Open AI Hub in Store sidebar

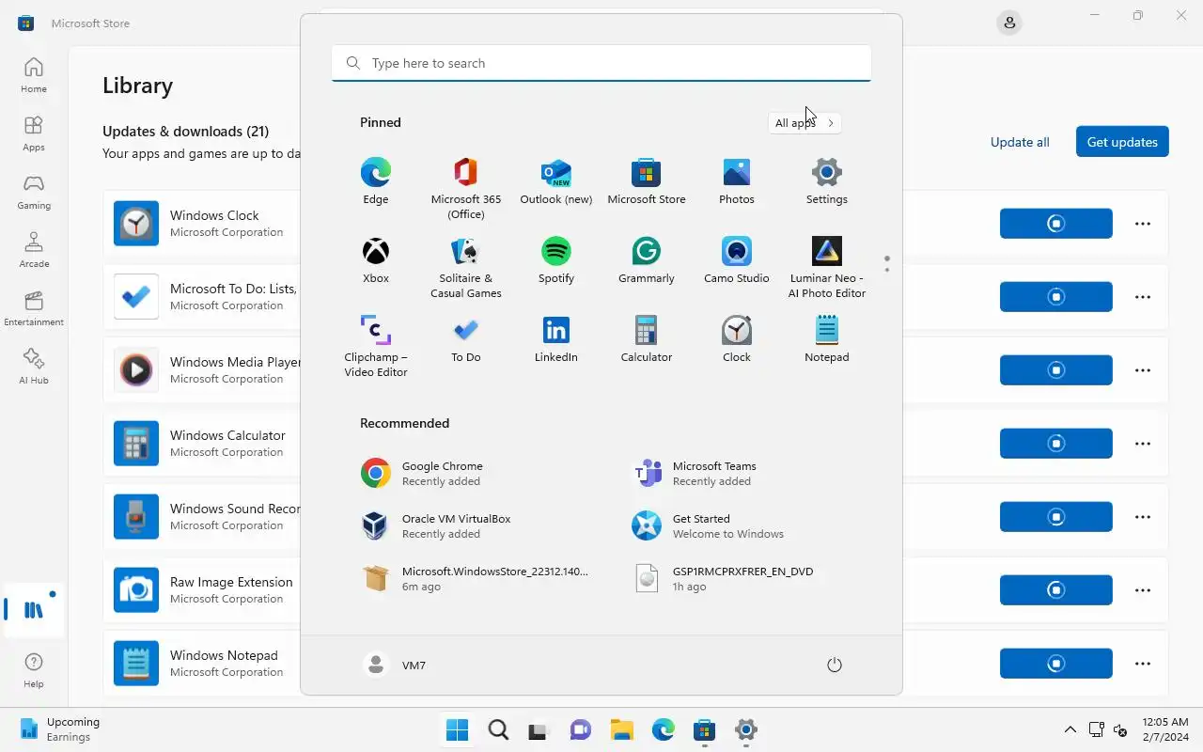[34, 367]
